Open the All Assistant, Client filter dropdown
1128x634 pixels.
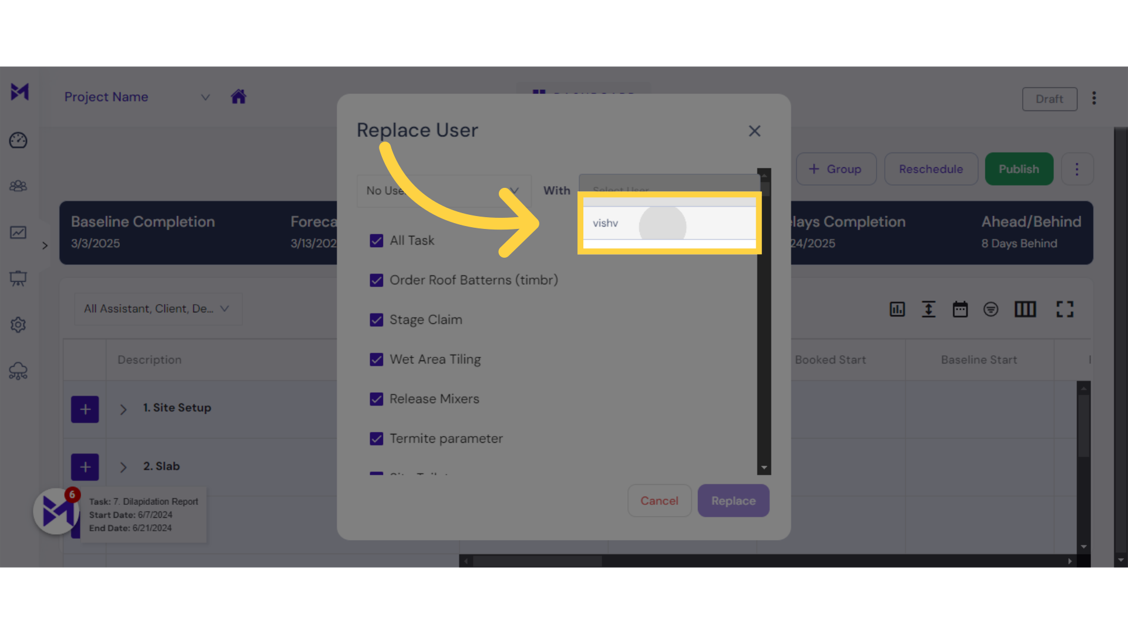(x=158, y=309)
